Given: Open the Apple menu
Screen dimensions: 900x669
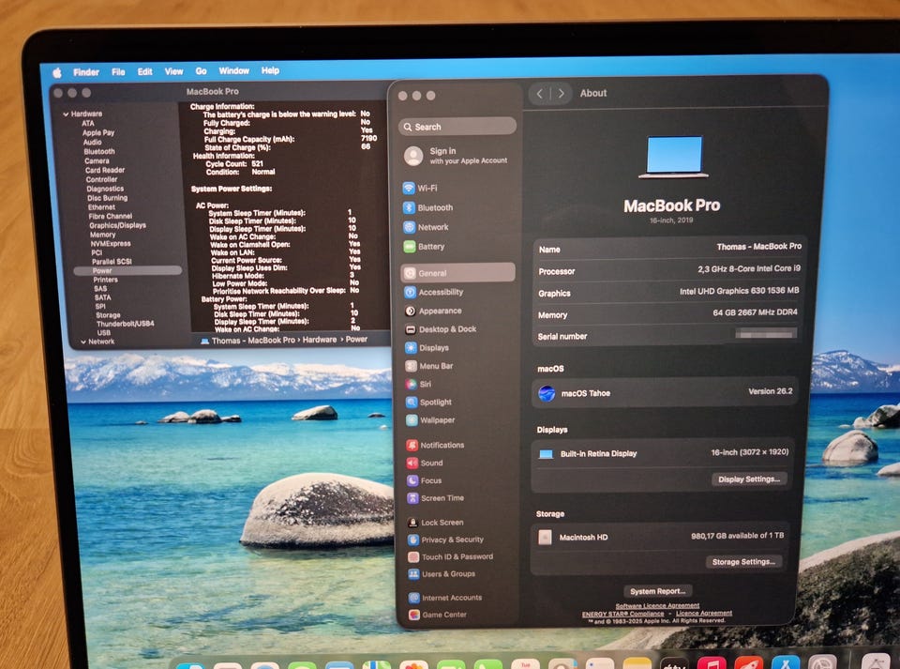Looking at the screenshot, I should (x=57, y=72).
